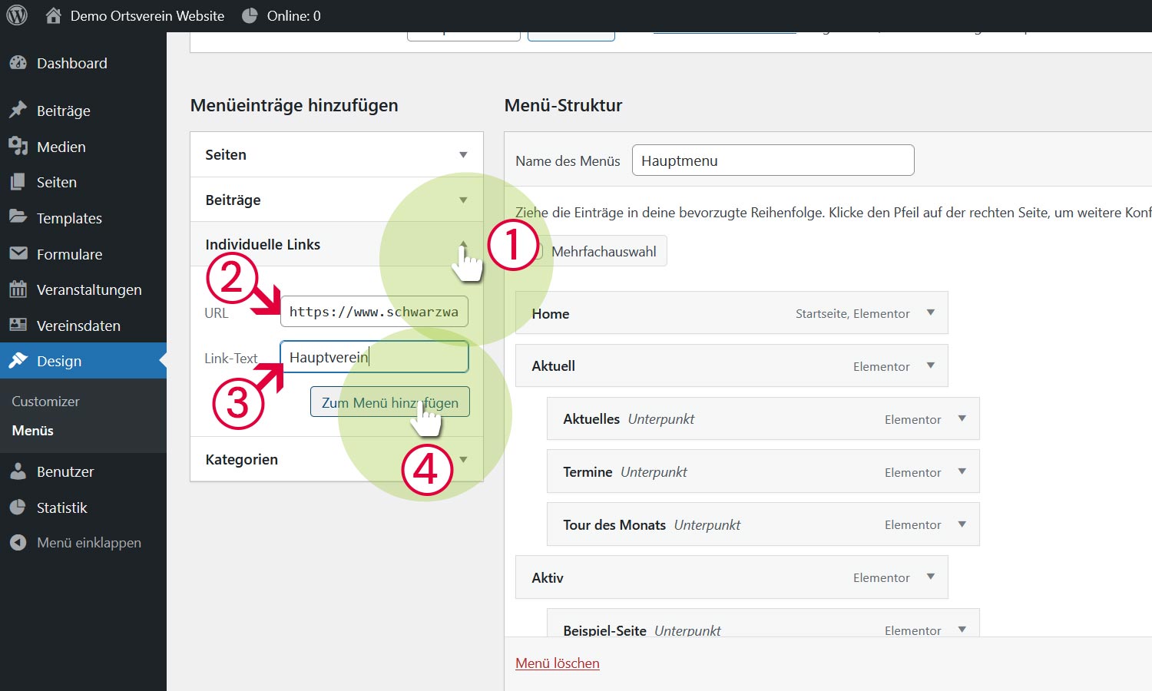Expand the Aktuelles Unterpunkt settings arrow
Image resolution: width=1152 pixels, height=691 pixels.
click(962, 418)
